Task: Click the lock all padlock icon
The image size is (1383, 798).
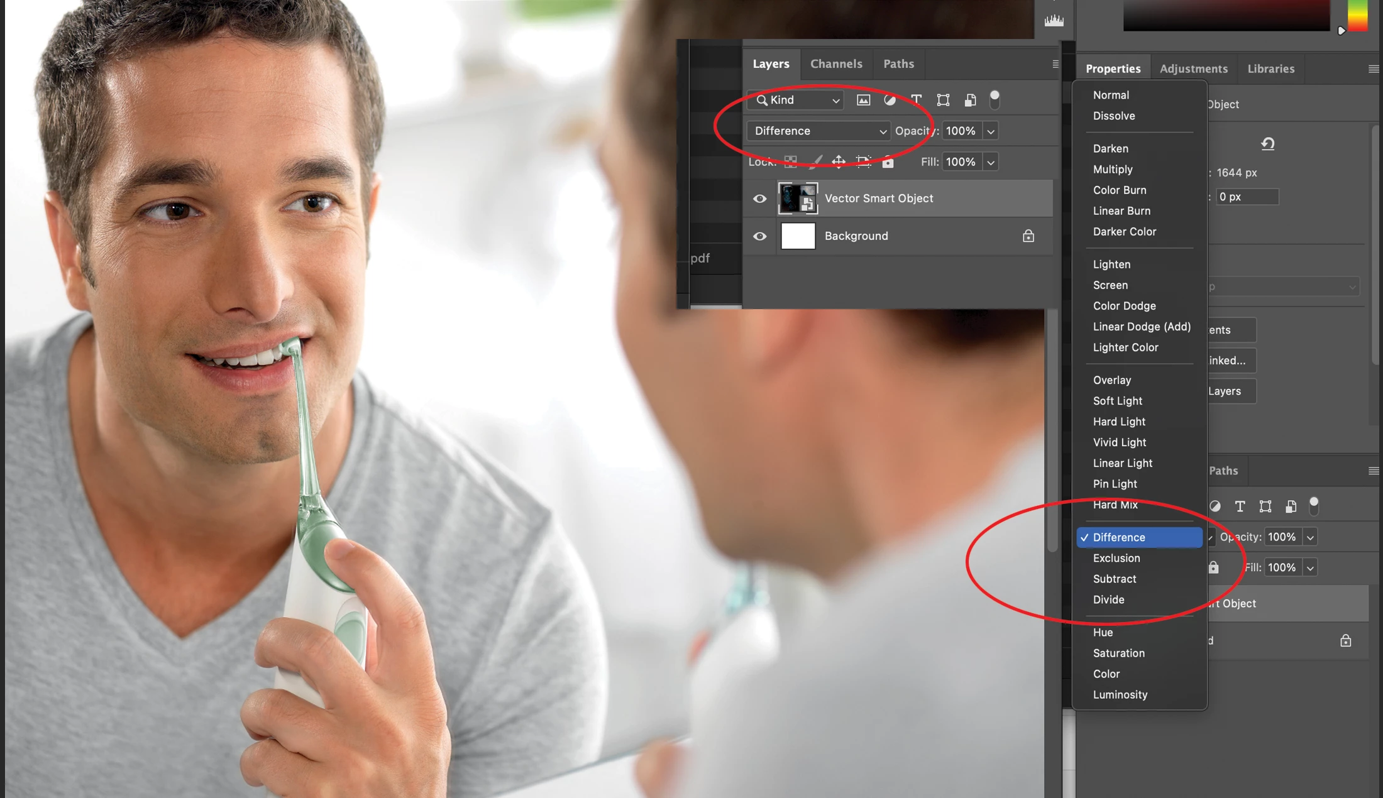Action: pyautogui.click(x=888, y=162)
